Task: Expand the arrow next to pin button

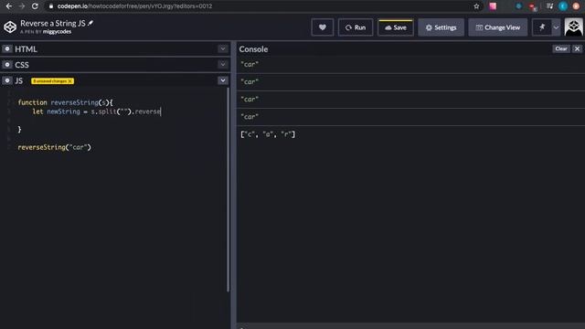Action: click(556, 27)
